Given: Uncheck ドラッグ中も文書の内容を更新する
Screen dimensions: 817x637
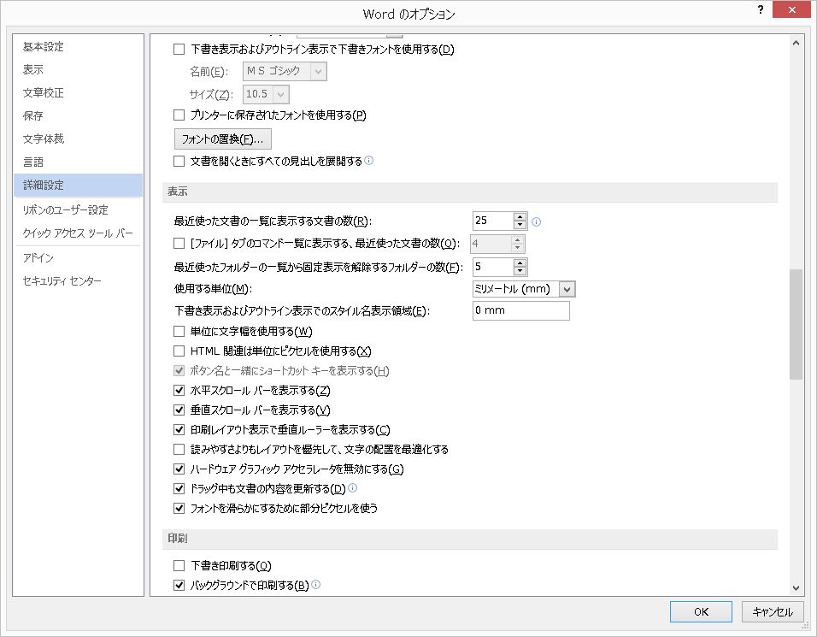Looking at the screenshot, I should click(x=179, y=489).
